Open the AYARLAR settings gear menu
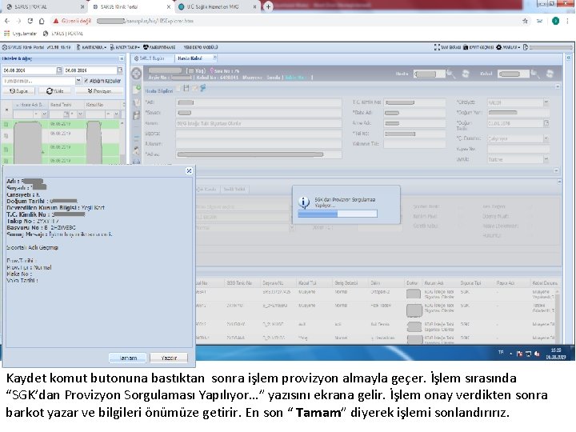Screen dimensions: 576x432 point(508,47)
